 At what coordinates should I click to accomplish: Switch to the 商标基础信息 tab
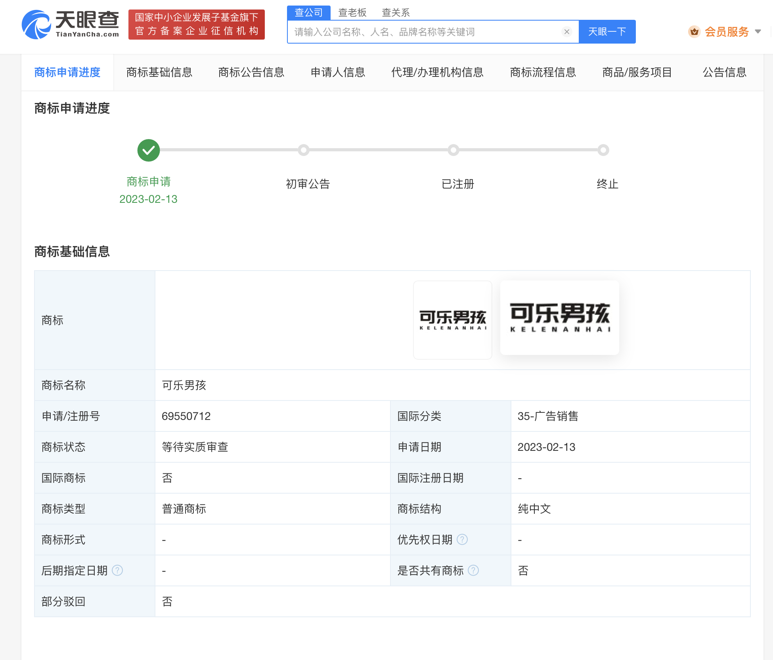159,72
